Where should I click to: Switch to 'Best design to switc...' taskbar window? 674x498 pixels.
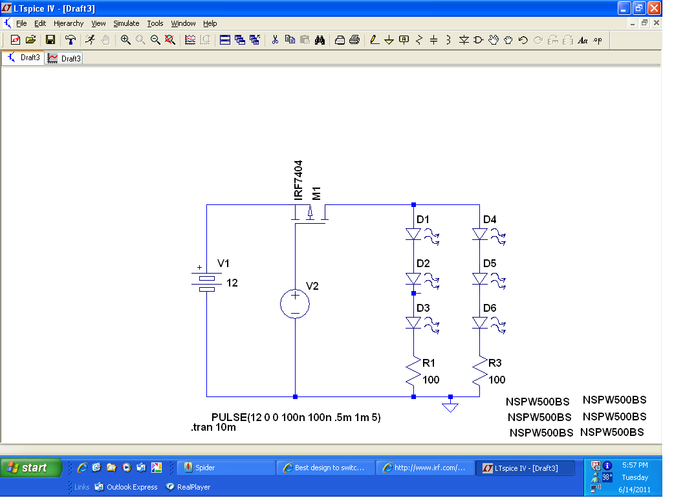[x=326, y=468]
